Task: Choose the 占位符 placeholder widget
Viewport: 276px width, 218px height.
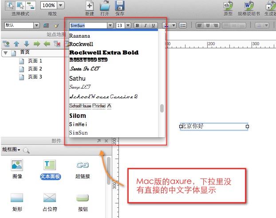Action: click(50, 198)
